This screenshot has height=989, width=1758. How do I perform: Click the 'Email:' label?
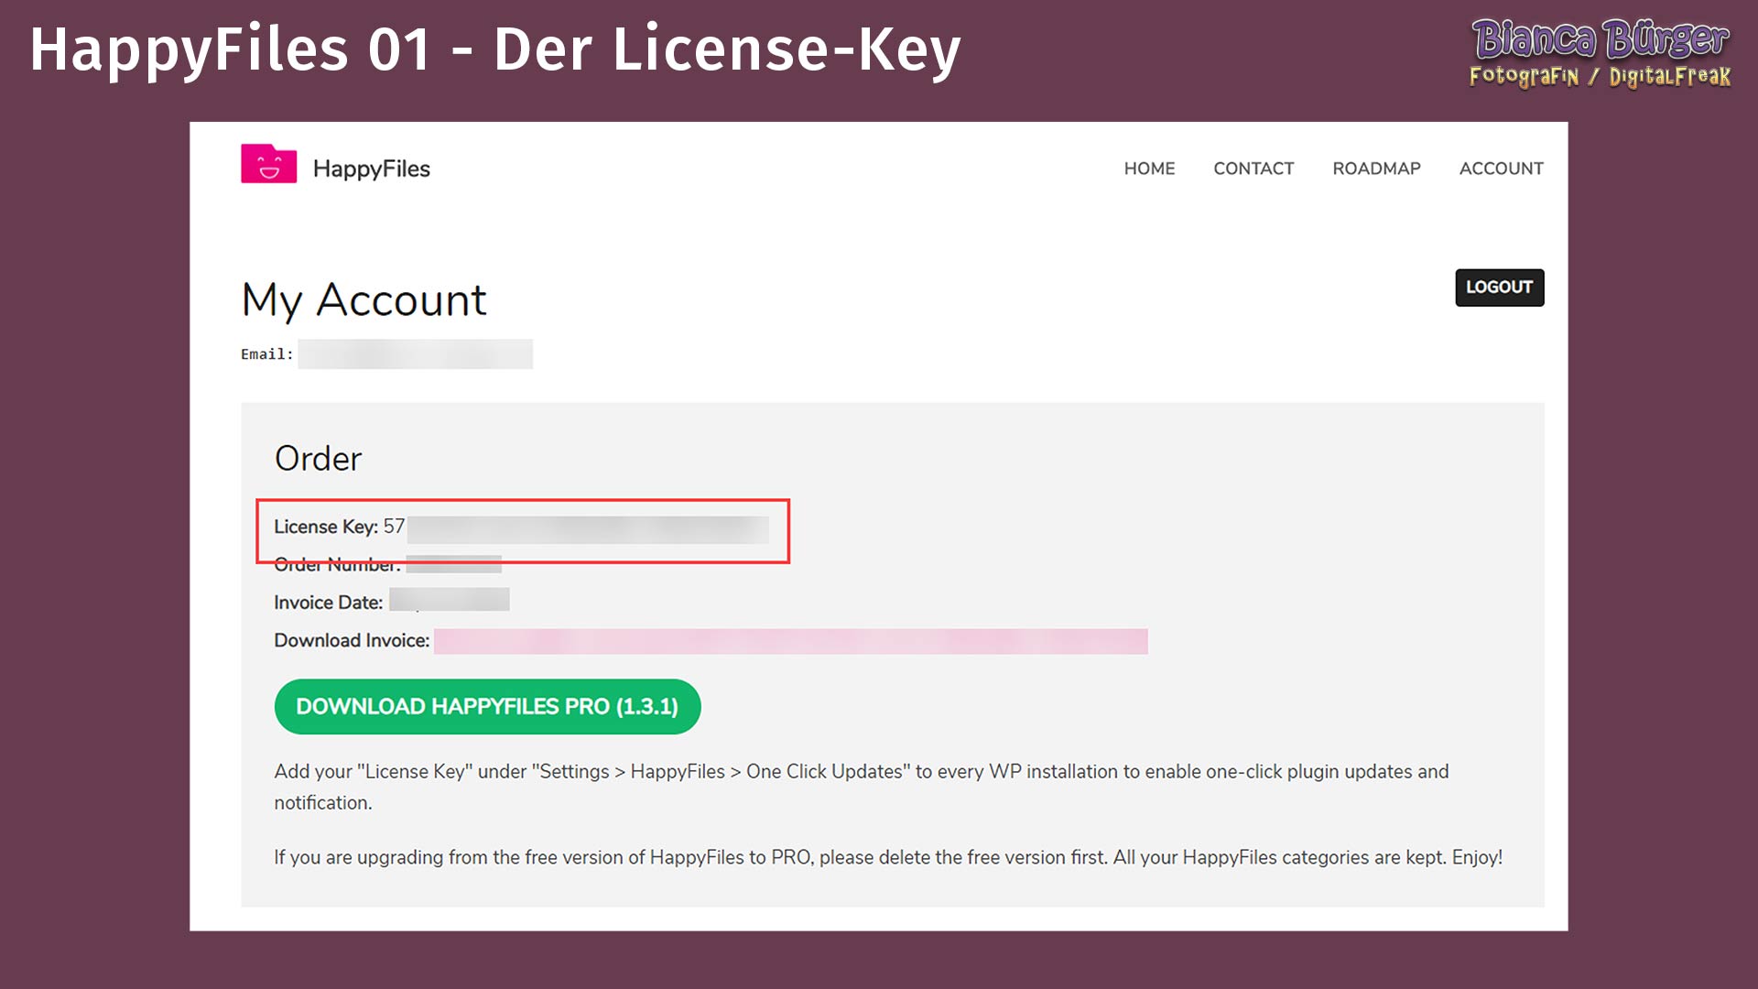pyautogui.click(x=266, y=354)
